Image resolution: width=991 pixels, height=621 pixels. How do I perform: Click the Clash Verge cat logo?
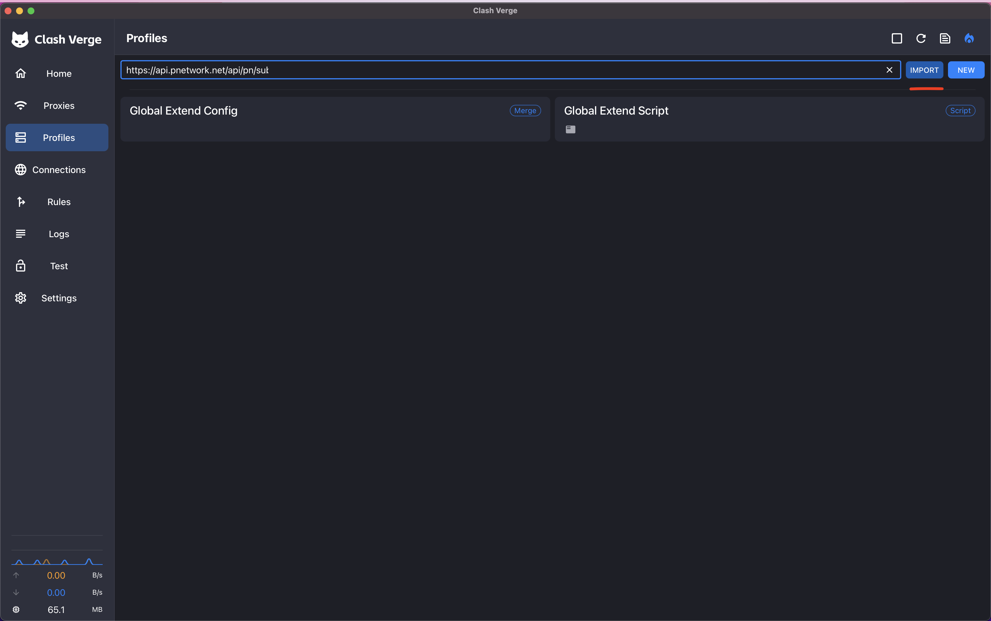[20, 40]
